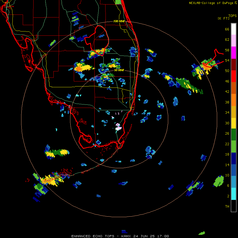The height and width of the screenshot is (238, 238).
Task: Select the navy blue 22 kft legend swatch
Action: pyautogui.click(x=234, y=158)
